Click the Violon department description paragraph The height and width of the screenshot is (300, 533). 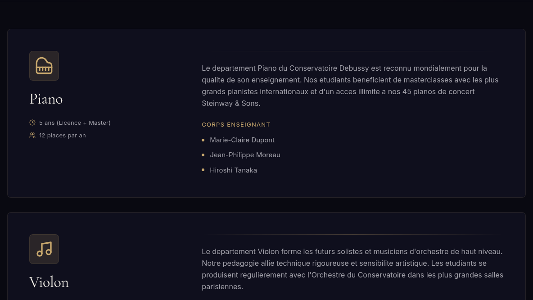click(x=352, y=269)
